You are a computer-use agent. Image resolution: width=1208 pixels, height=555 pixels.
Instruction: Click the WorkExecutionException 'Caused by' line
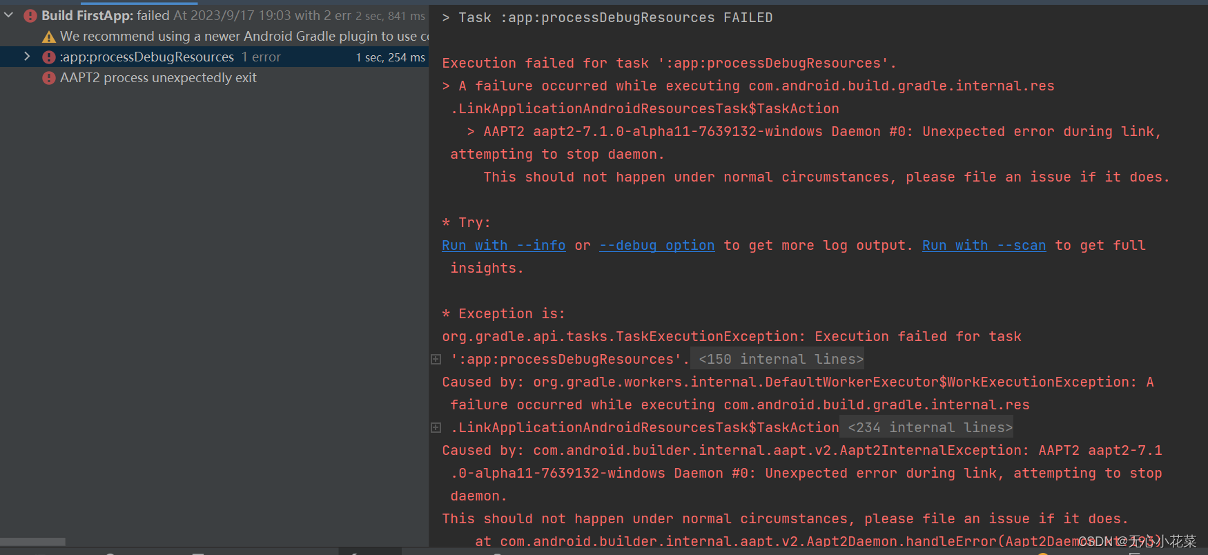point(798,382)
